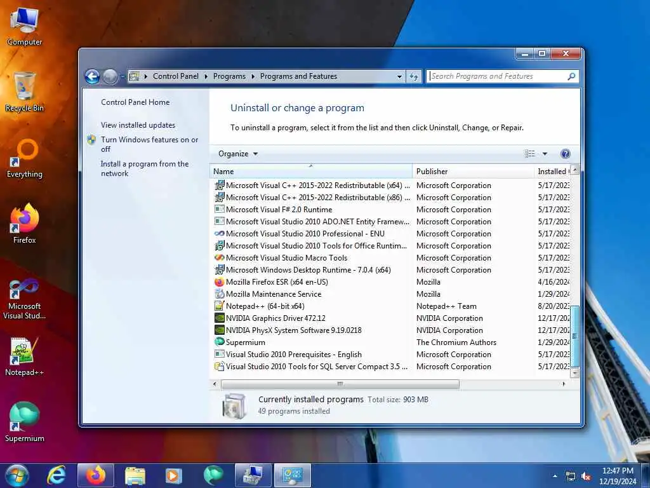Image resolution: width=650 pixels, height=488 pixels.
Task: Click the vertical scrollbar thumb
Action: click(x=574, y=336)
